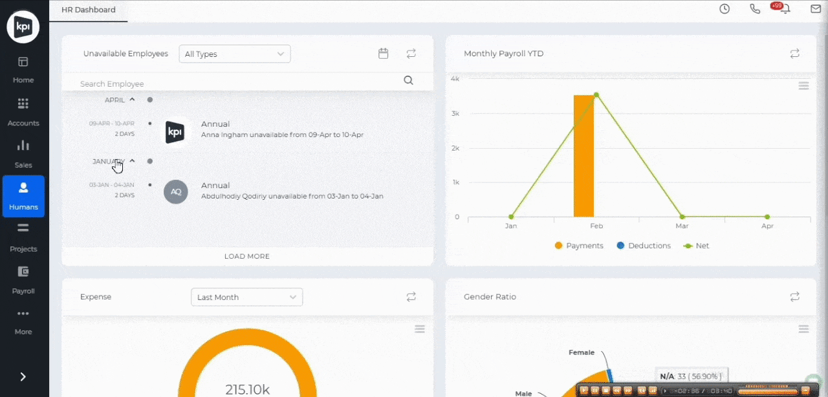Click the Female label on gender chart
Screen dimensions: 828x397
[582, 352]
